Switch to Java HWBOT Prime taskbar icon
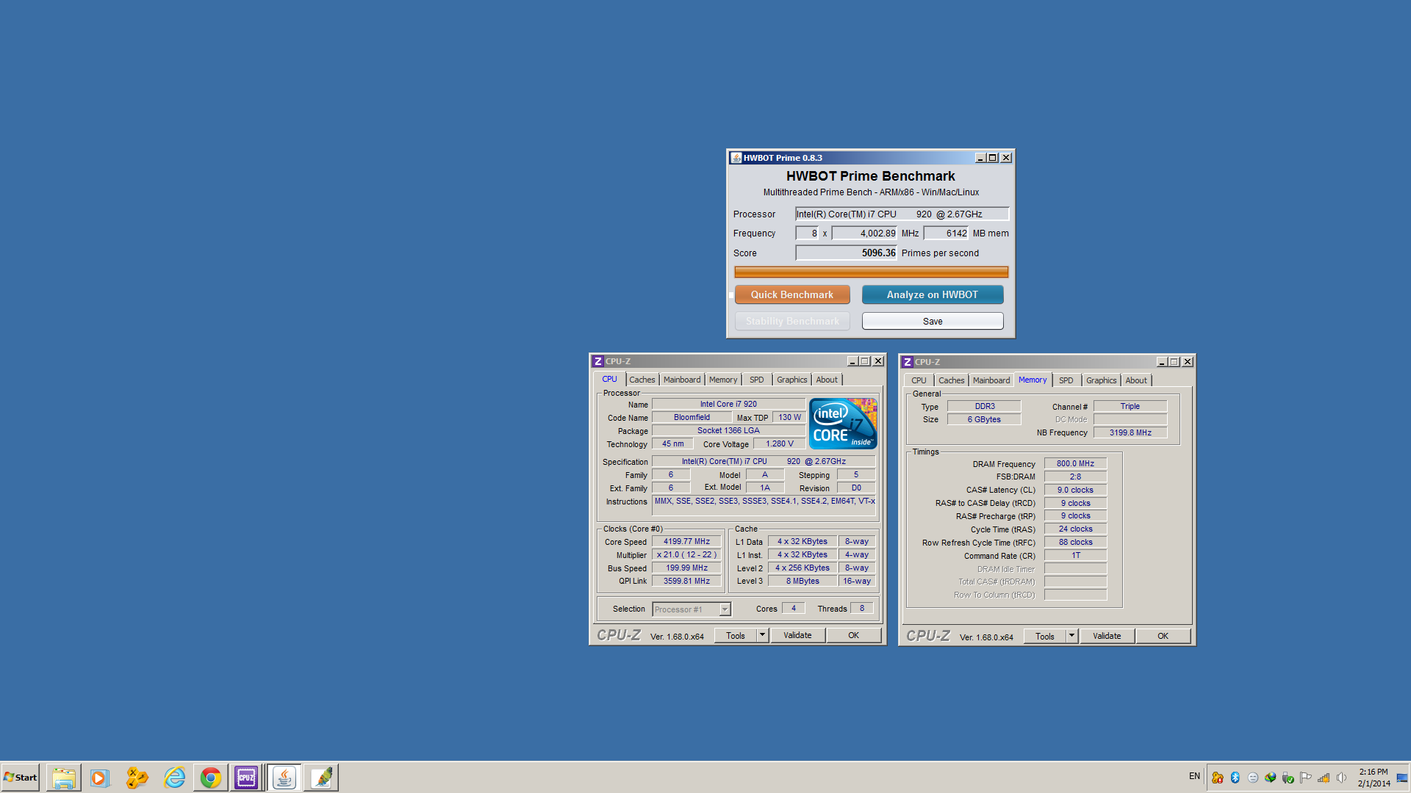 tap(284, 778)
